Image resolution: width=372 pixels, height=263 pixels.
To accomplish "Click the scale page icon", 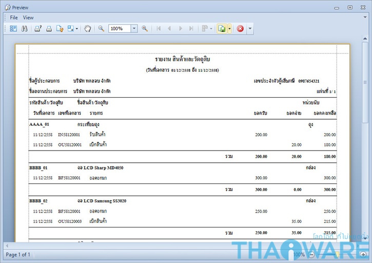I will pyautogui.click(x=71, y=29).
